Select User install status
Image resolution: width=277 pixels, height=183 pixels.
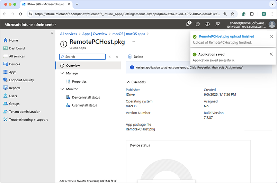[84, 105]
